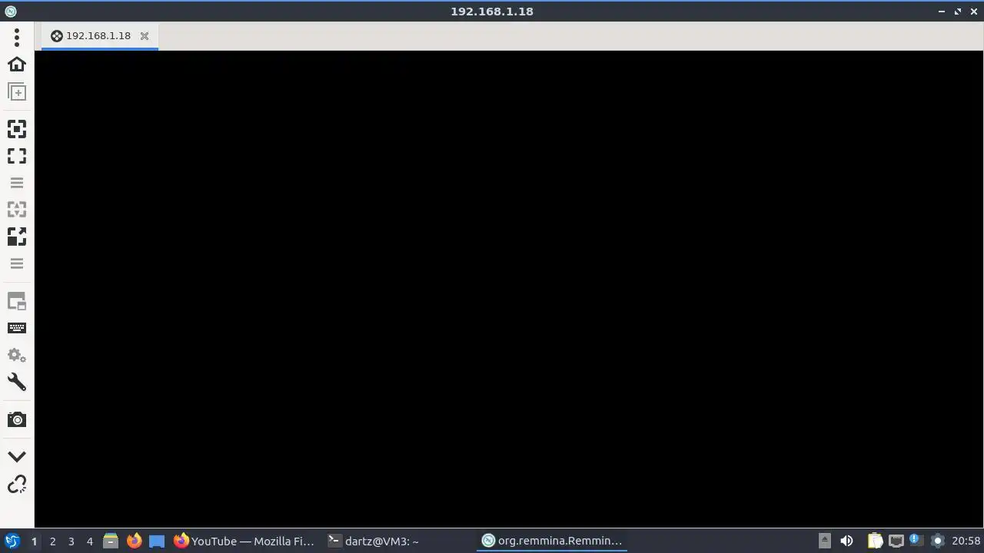Close the 192.168.1.18 tab
This screenshot has height=553, width=984.
pos(145,36)
